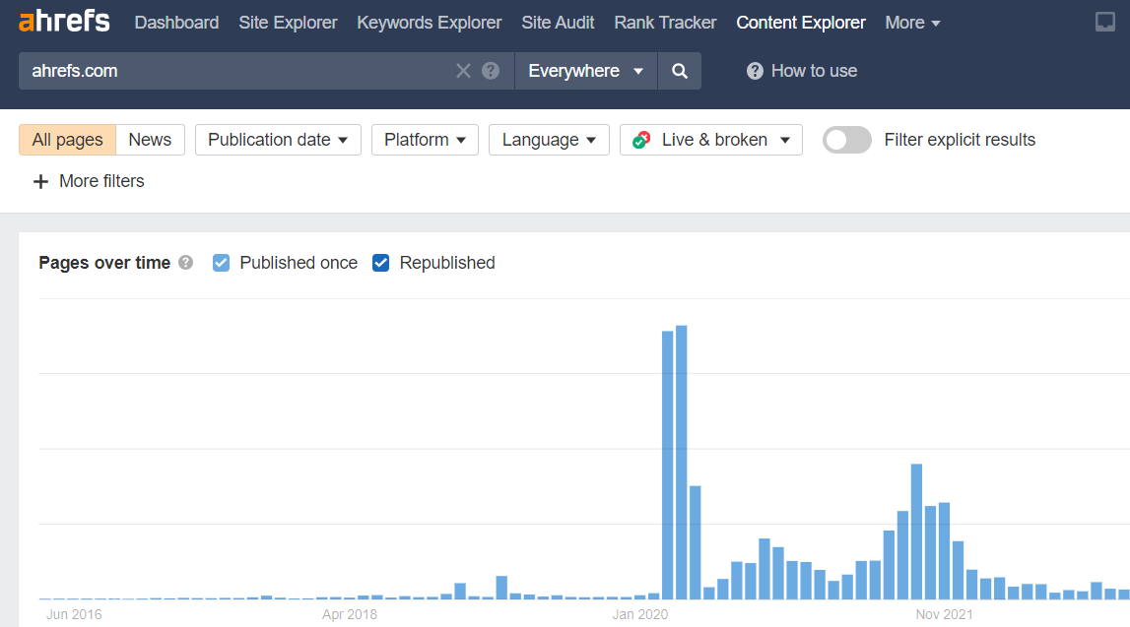Click the Pages over time help icon
The height and width of the screenshot is (627, 1130).
(x=186, y=263)
